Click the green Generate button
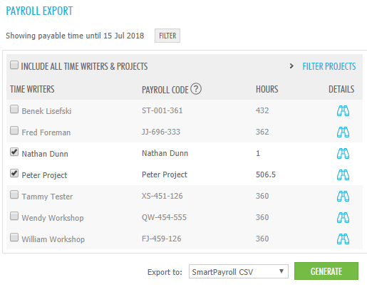Viewport: 367px width, 287px height. pyautogui.click(x=326, y=271)
